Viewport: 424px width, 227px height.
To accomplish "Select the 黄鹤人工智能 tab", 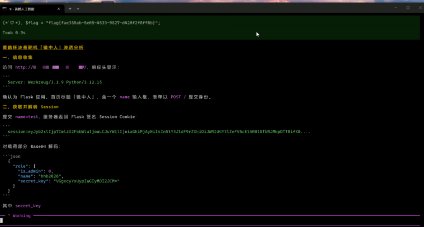I will [x=32, y=9].
